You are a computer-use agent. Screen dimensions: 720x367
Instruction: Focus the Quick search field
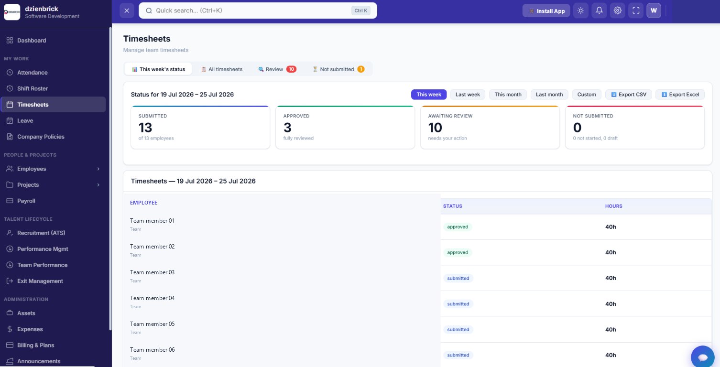pos(258,11)
